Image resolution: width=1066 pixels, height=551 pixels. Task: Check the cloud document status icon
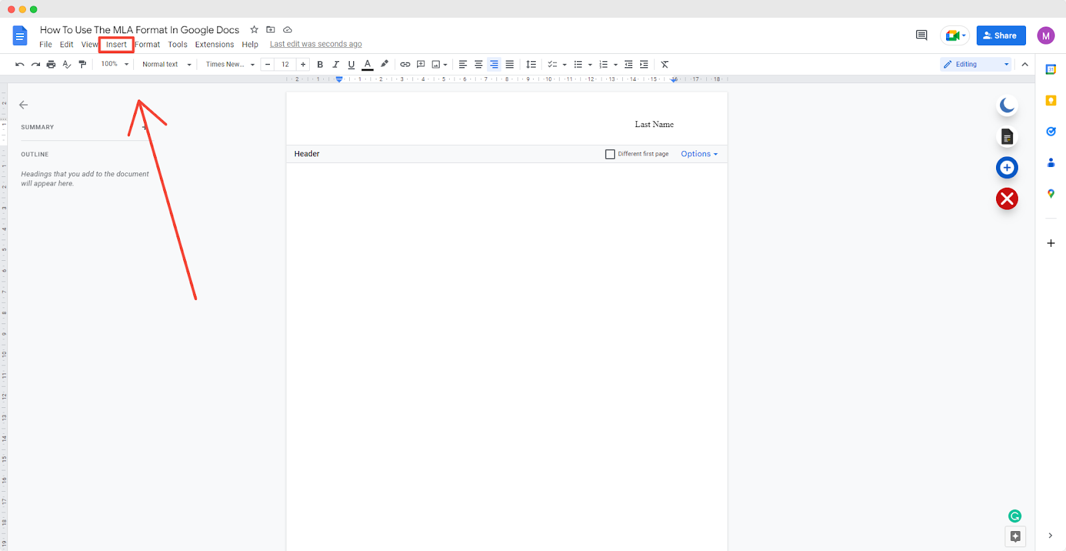[x=288, y=29]
